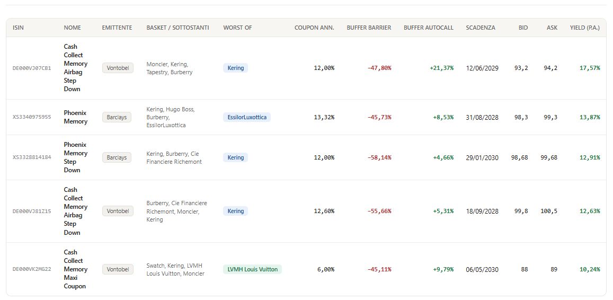This screenshot has width=613, height=300.
Task: Click yield value 13,87%
Action: click(590, 117)
